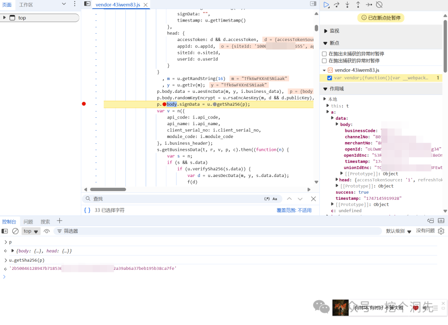Switch to the 问题 issues tab
Screen dimensions: 448x325
(28, 222)
